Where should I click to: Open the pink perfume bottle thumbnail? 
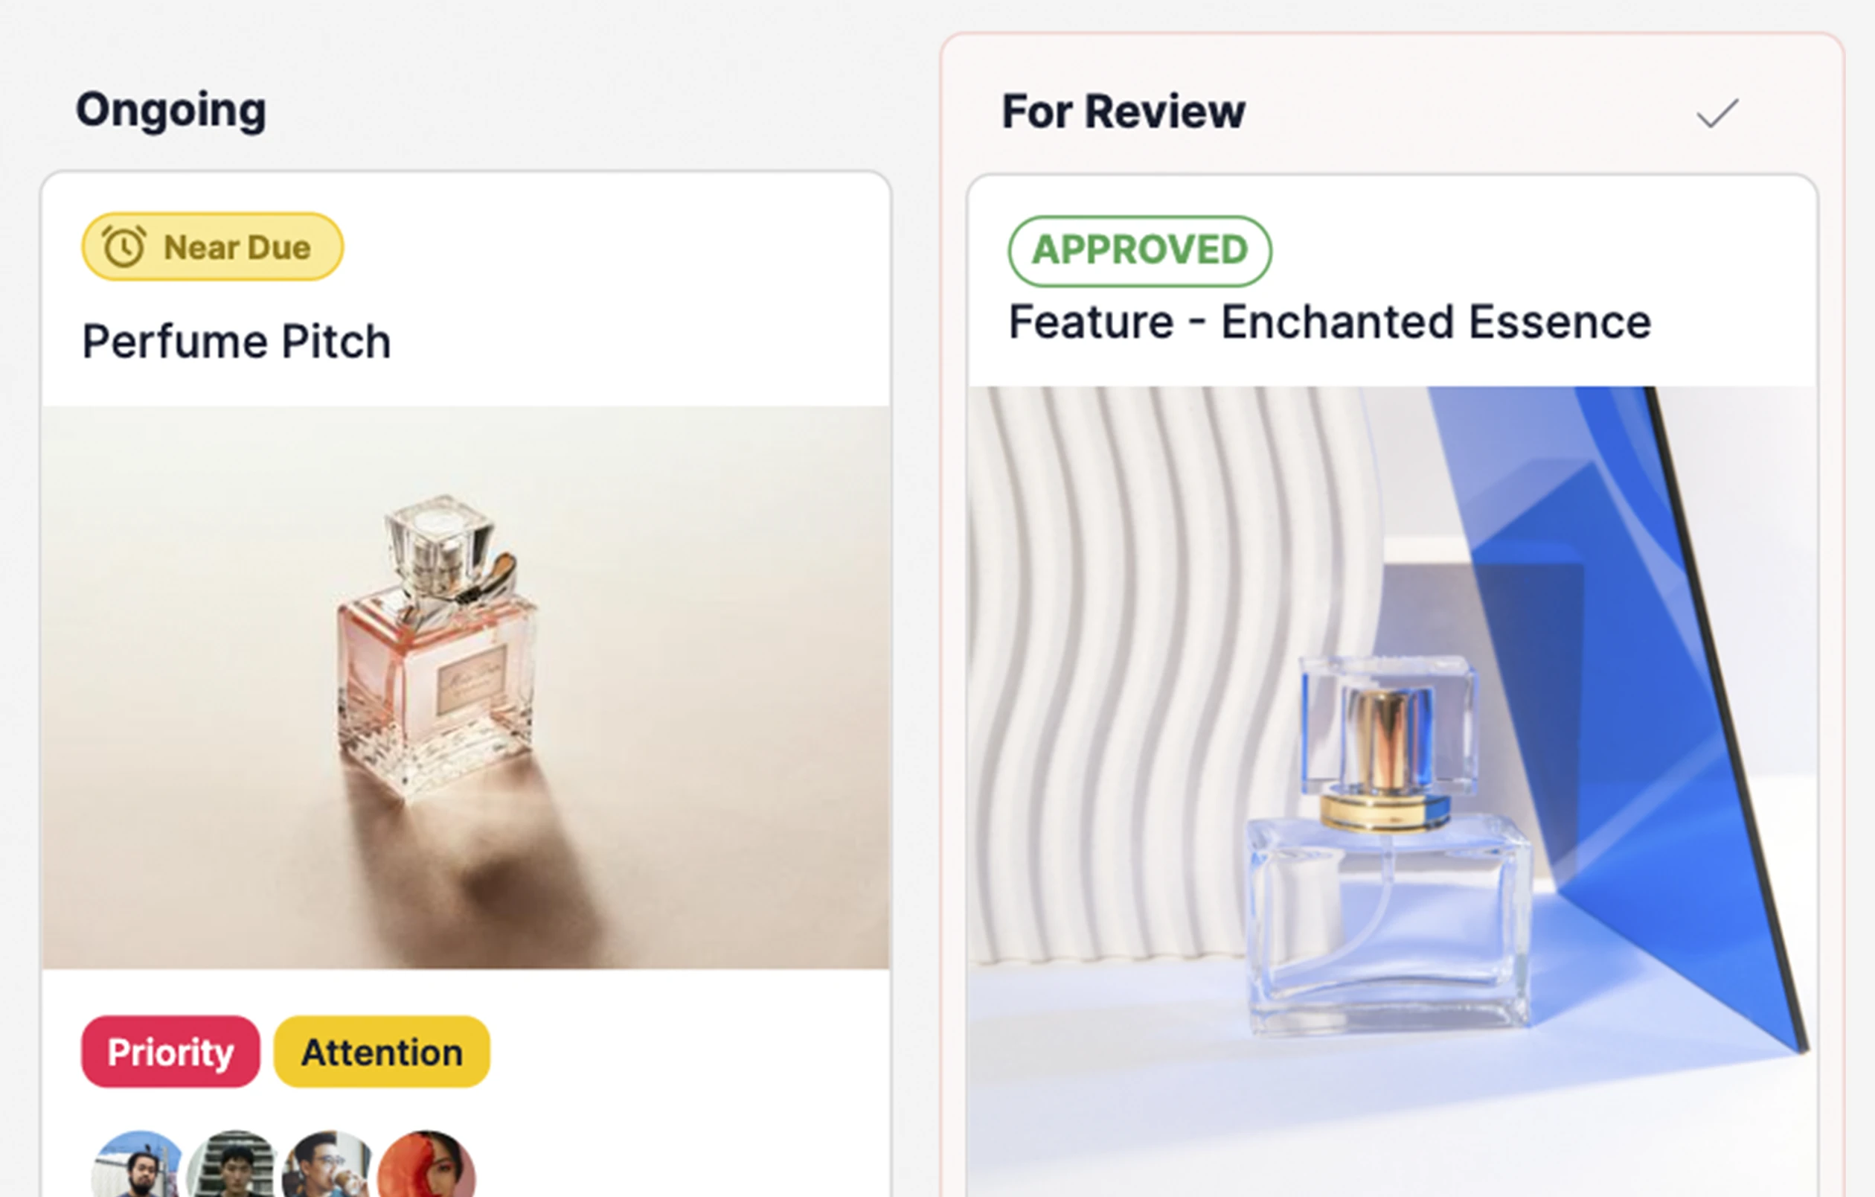point(467,688)
